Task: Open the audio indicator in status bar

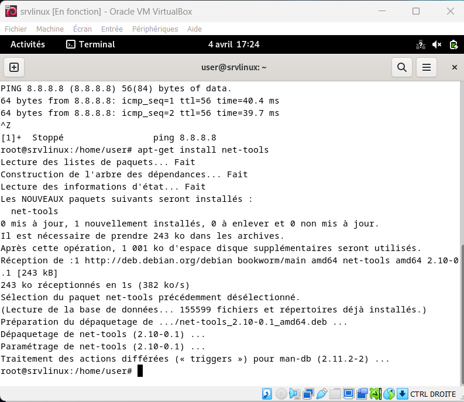Action: pos(294,393)
